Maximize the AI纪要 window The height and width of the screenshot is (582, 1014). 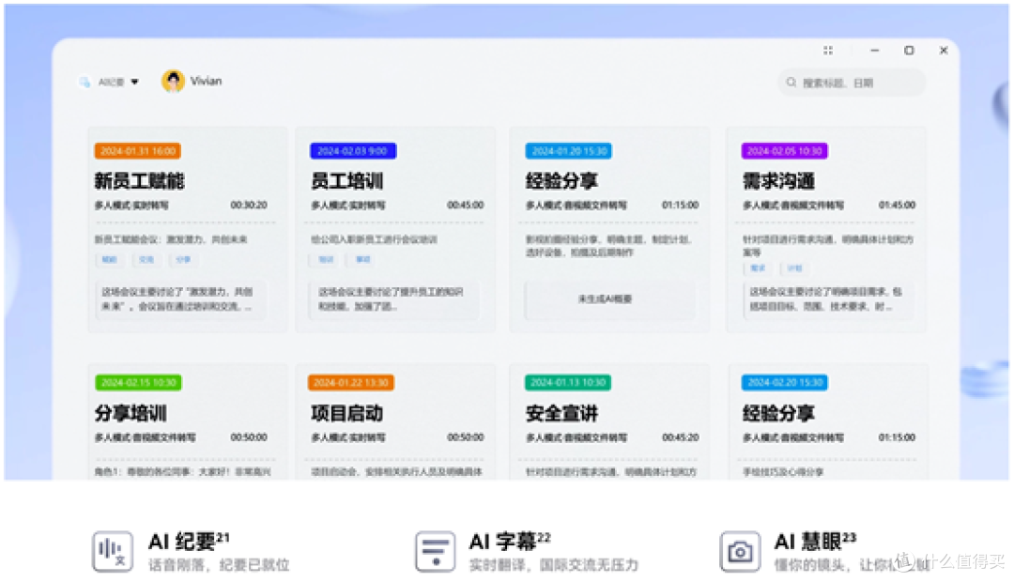tap(909, 51)
